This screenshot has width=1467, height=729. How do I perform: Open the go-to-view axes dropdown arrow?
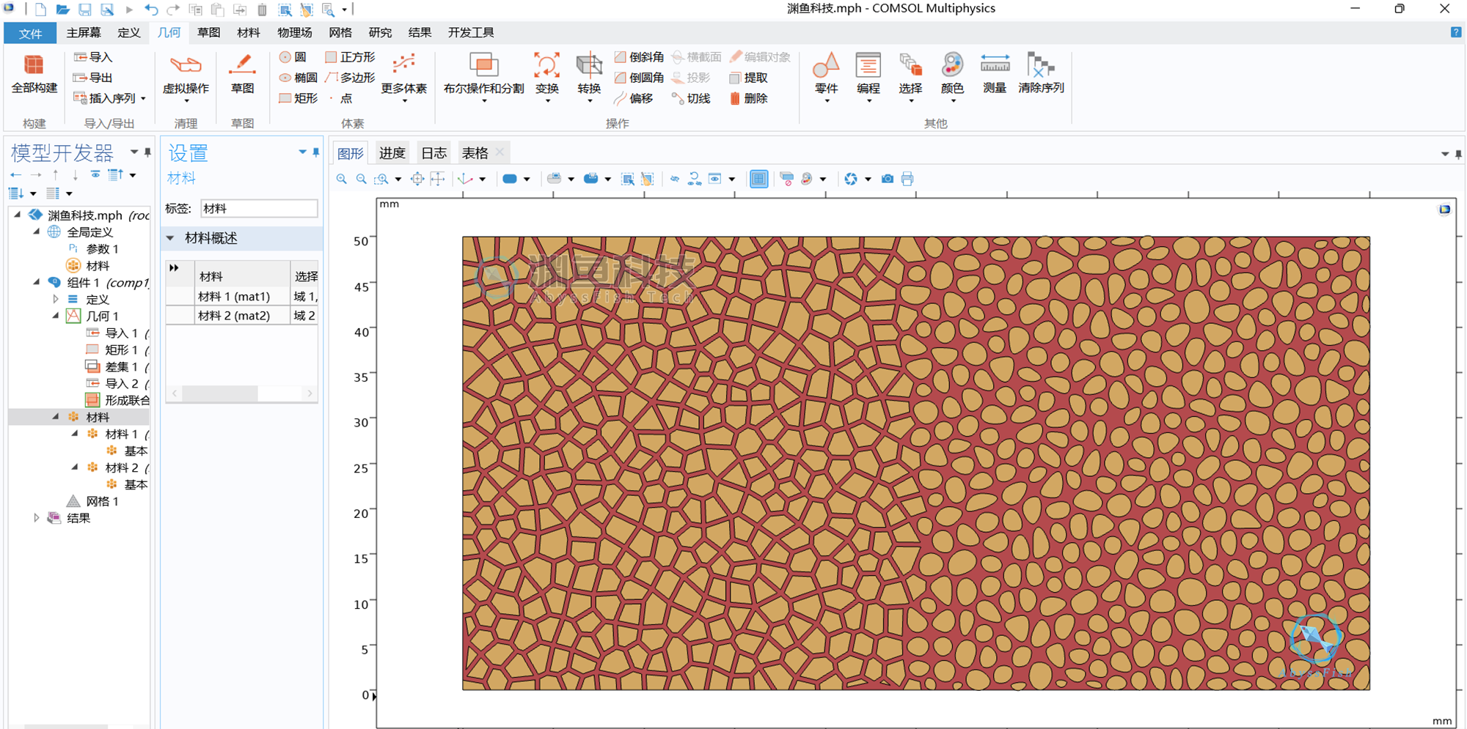(x=482, y=179)
